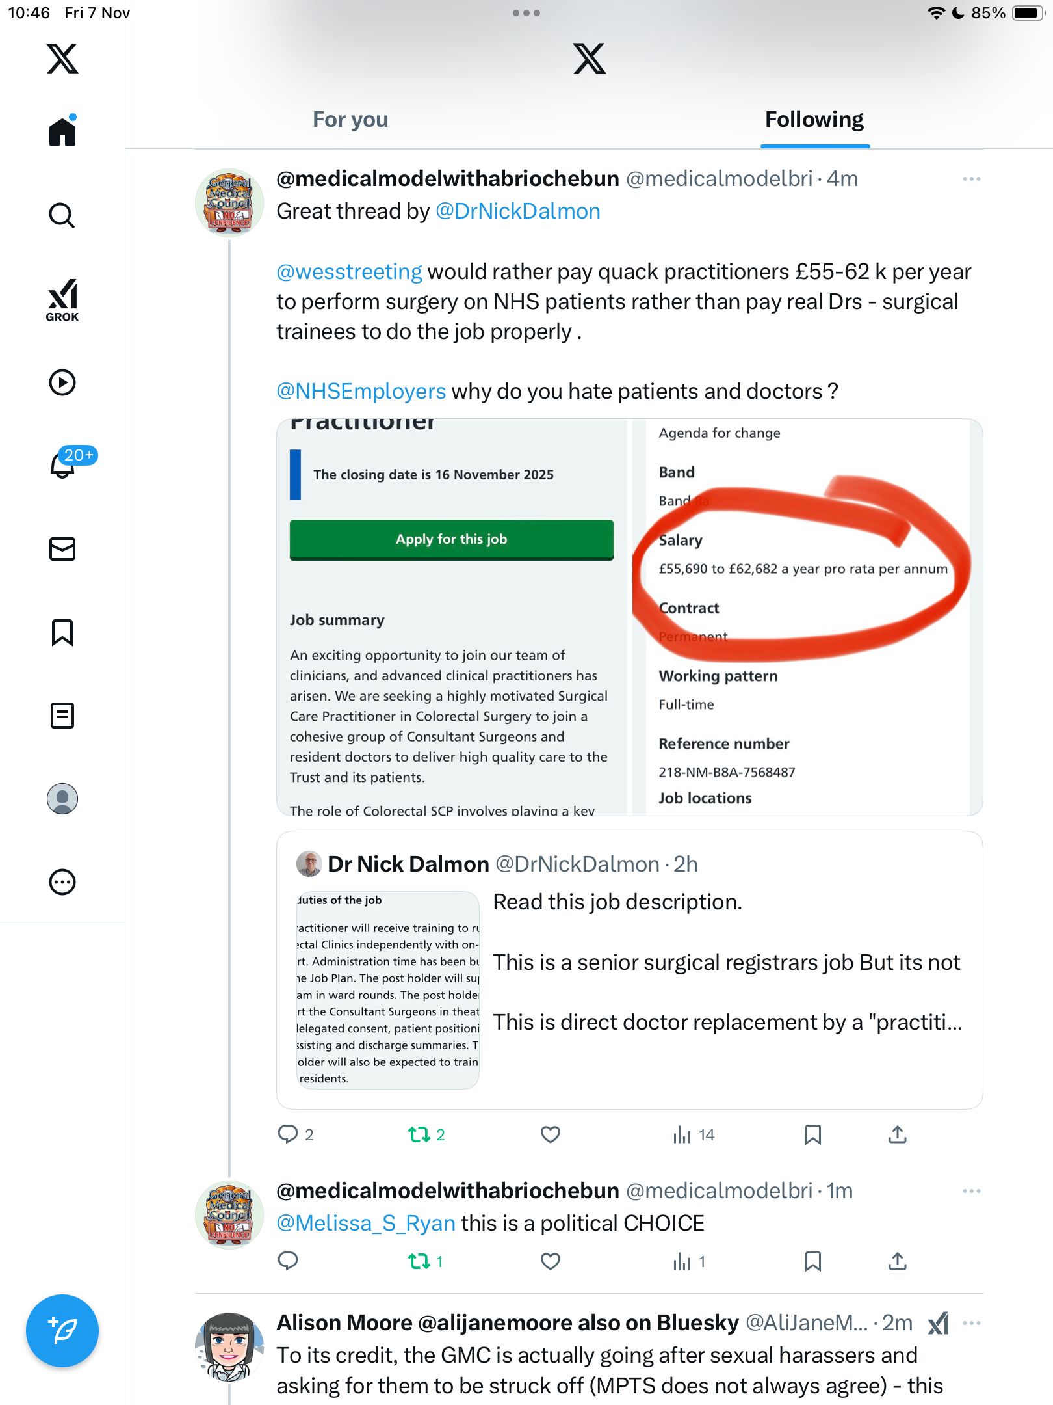Screen dimensions: 1053x1405
Task: Open more options on political CHOICE reply
Action: [x=971, y=1191]
